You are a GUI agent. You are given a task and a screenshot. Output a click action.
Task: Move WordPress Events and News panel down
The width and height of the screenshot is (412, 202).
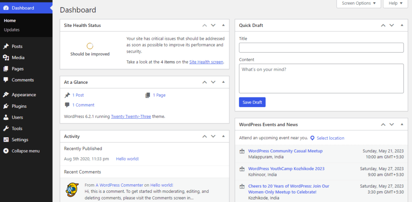(392, 124)
